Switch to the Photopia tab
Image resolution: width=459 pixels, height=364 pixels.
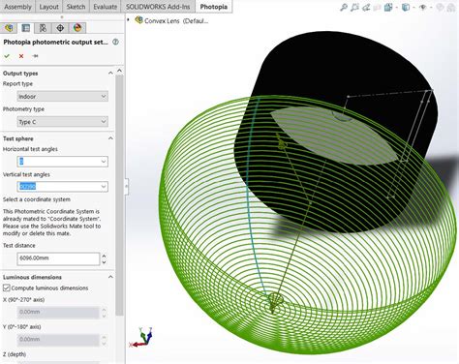pyautogui.click(x=213, y=7)
